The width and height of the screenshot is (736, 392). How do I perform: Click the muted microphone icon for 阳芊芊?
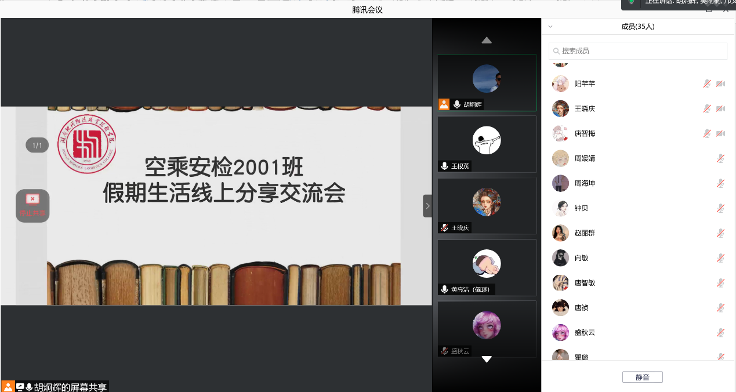(x=706, y=84)
